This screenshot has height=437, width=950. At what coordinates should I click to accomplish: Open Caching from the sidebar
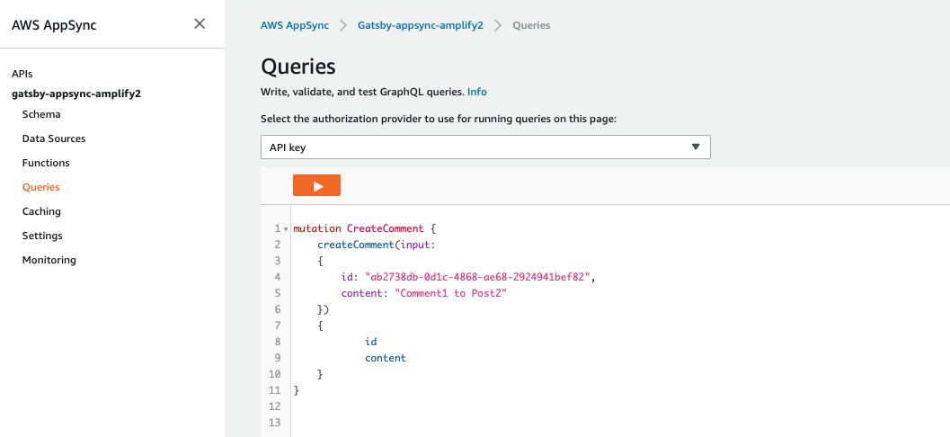click(41, 211)
